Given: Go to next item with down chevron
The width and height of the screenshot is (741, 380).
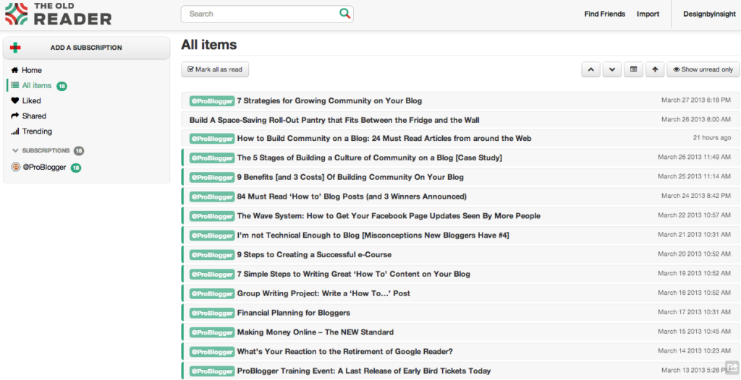Looking at the screenshot, I should point(612,69).
